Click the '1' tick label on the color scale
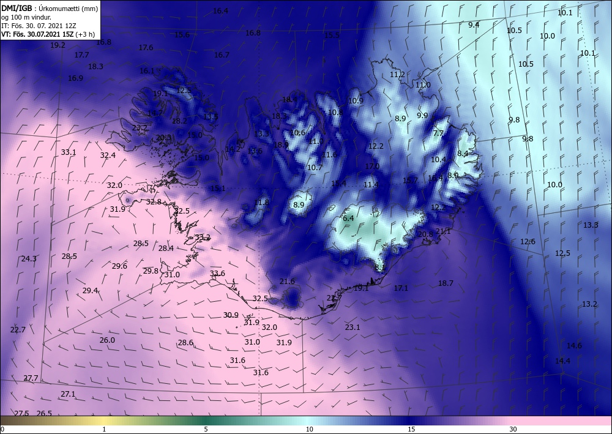Viewport: 612px width, 434px height. click(x=104, y=430)
